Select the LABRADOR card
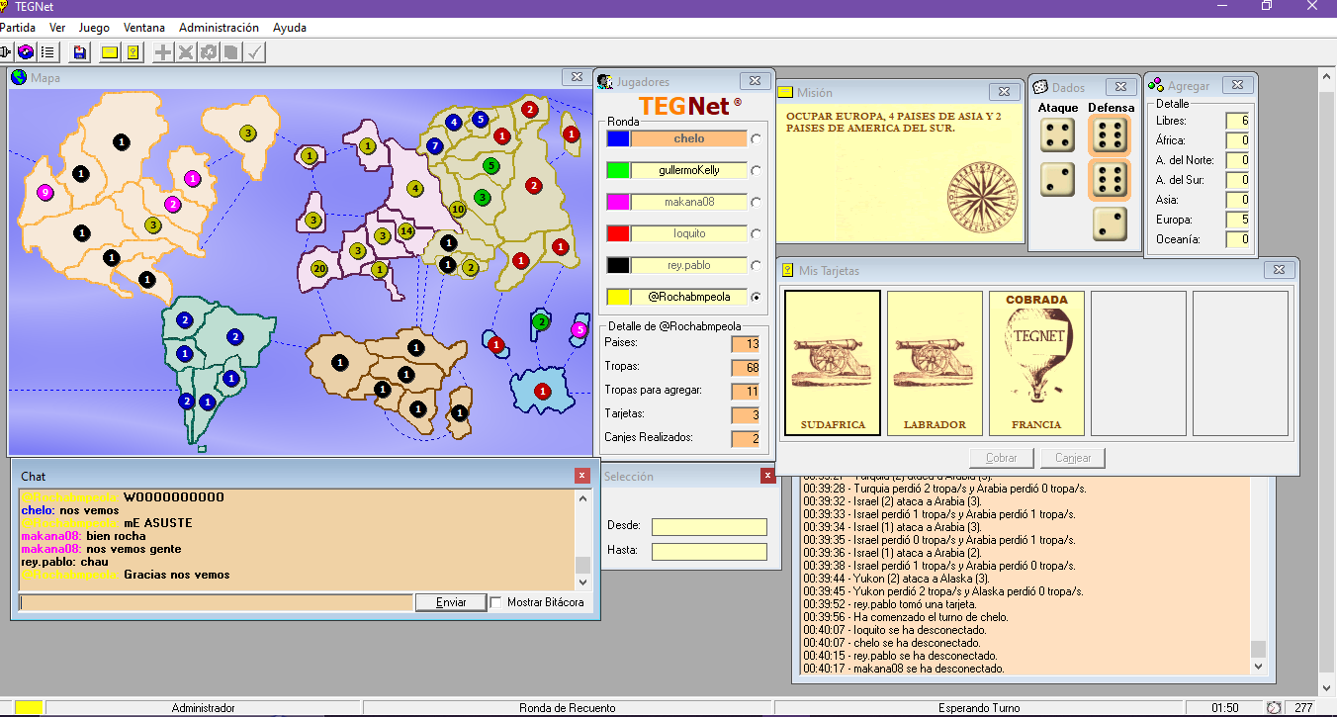This screenshot has width=1337, height=717. coord(935,363)
